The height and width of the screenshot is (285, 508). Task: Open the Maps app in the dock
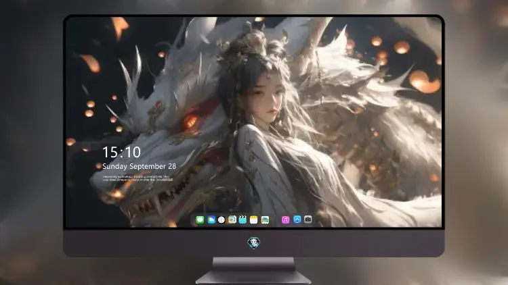232,219
